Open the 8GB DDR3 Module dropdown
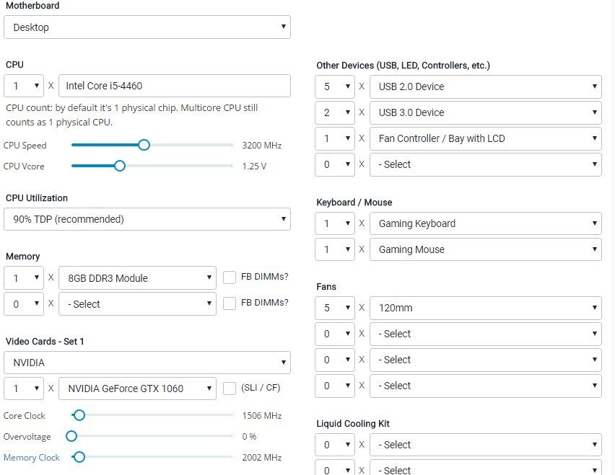The image size is (615, 475). (x=137, y=278)
